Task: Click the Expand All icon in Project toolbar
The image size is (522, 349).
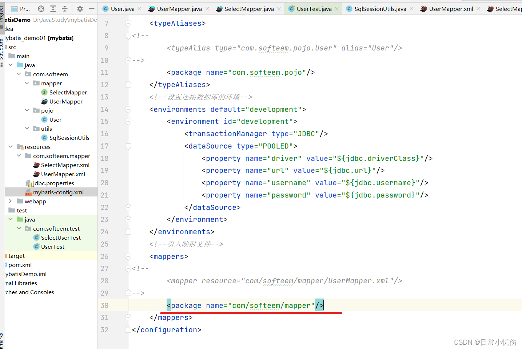Action: (53, 9)
